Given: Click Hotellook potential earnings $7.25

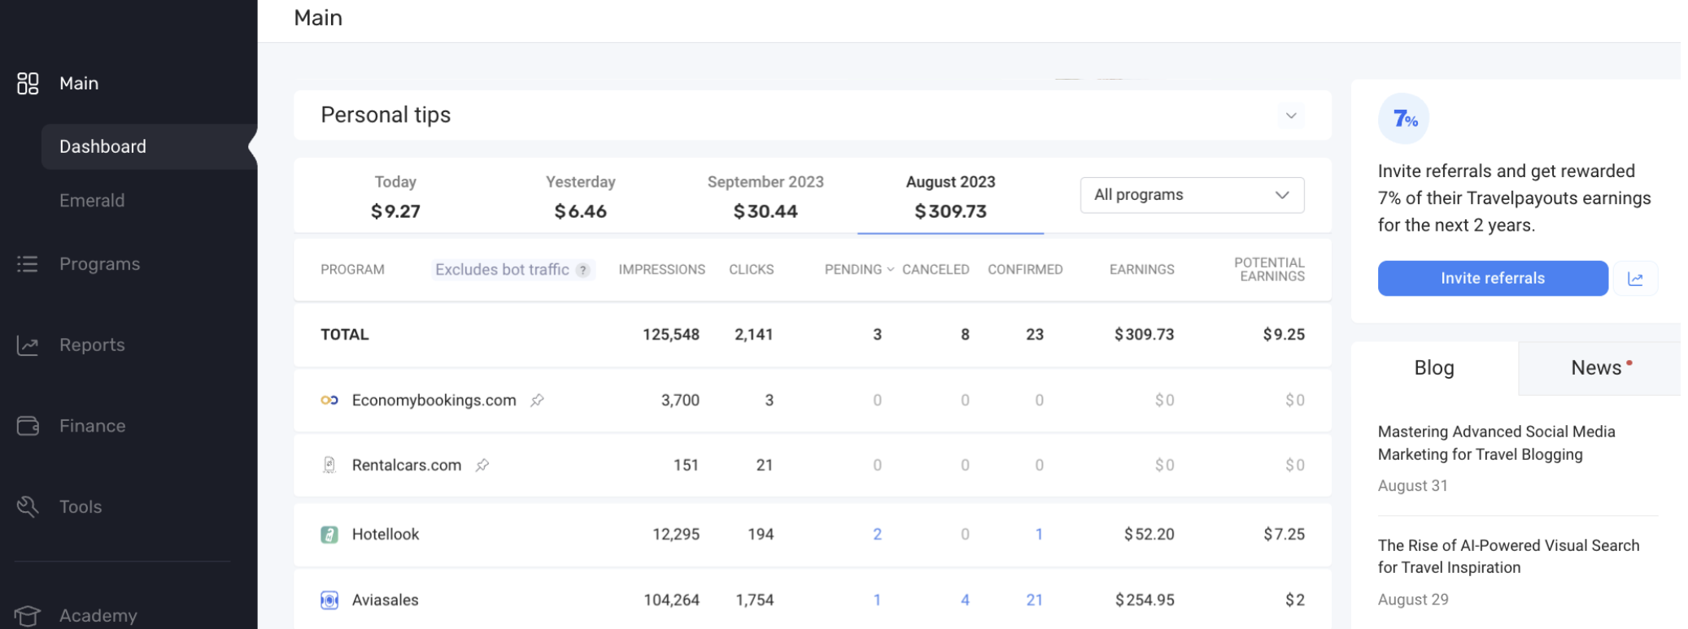Looking at the screenshot, I should pos(1284,534).
